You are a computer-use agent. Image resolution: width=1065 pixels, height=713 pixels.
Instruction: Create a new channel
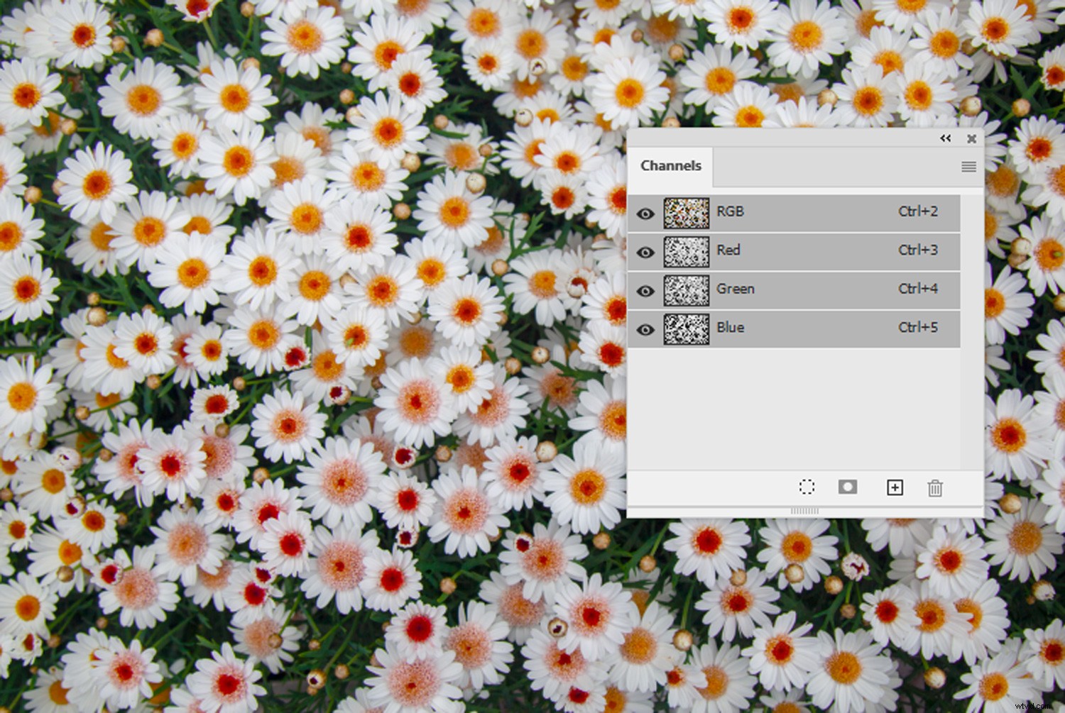[x=895, y=487]
